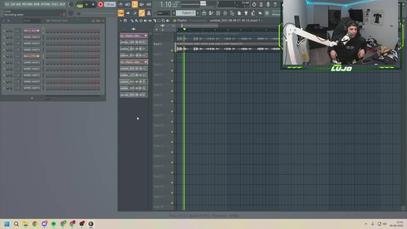407x229 pixels.
Task: Open the EDIT menu
Action: tap(13, 4)
